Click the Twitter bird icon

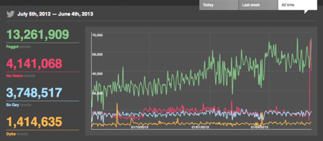11,14
